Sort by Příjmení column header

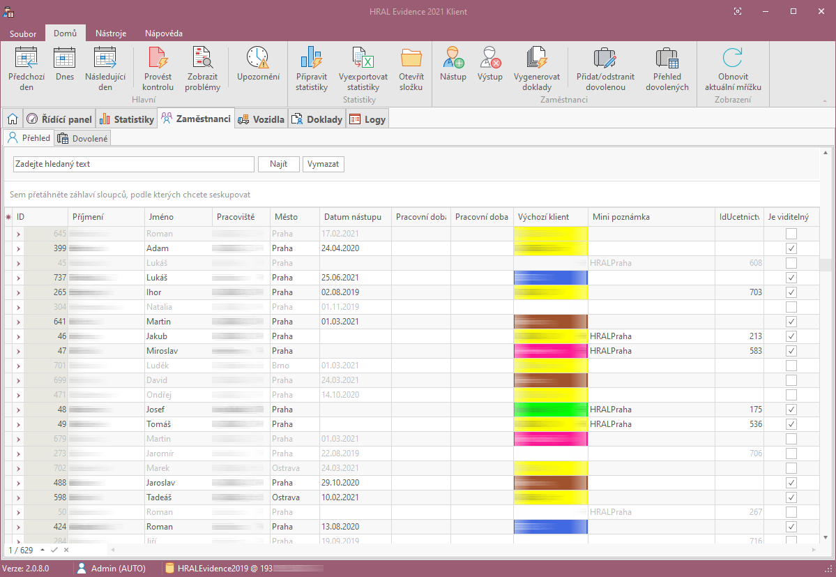106,217
